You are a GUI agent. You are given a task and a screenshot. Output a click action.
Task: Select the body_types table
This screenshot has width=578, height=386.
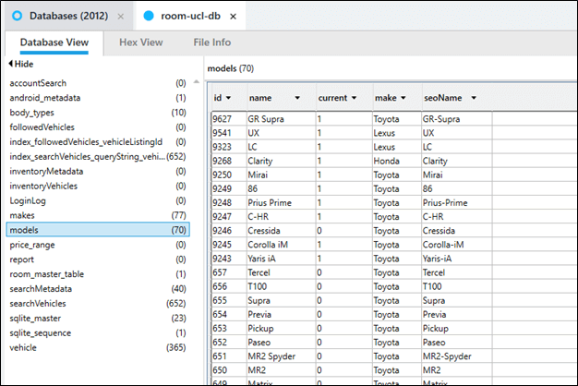coord(98,113)
